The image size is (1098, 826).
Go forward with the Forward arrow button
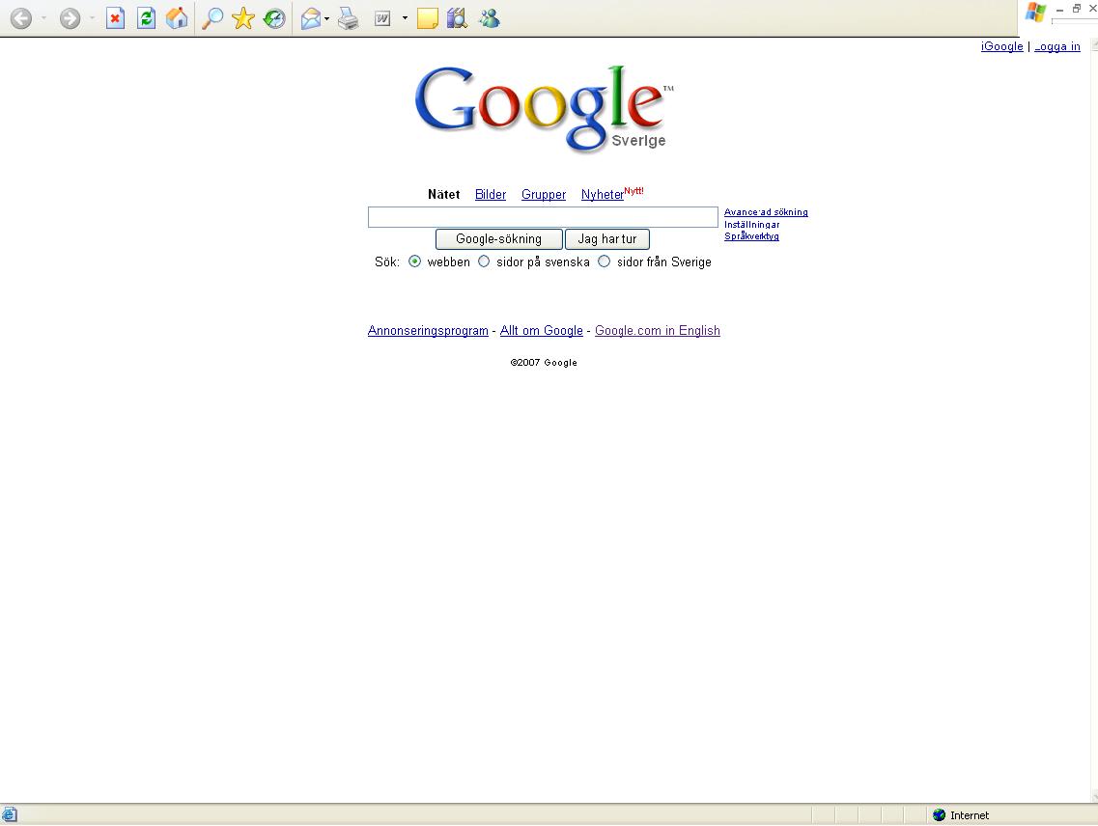[x=70, y=18]
